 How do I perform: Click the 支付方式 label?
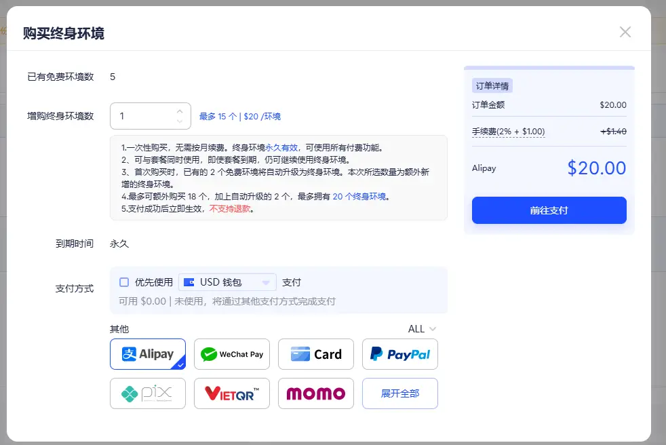pyautogui.click(x=75, y=288)
